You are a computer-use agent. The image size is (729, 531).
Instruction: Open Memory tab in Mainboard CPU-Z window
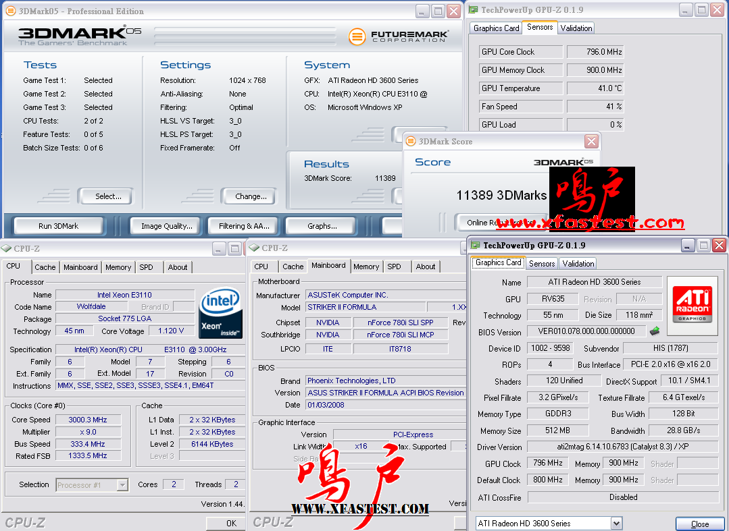(x=366, y=267)
